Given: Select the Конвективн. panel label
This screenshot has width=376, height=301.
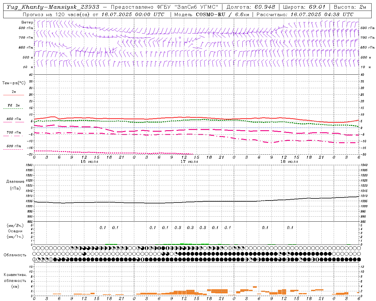Looking at the screenshot, I should pos(15,275).
